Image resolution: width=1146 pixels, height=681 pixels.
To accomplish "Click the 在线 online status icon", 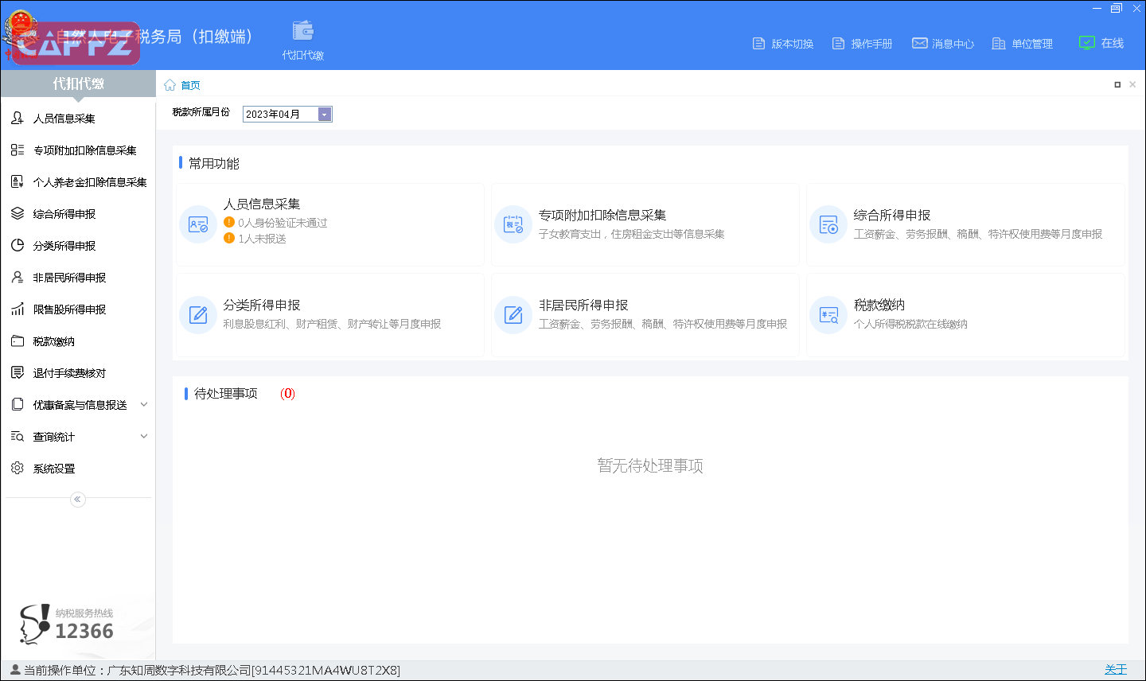I will click(1086, 43).
